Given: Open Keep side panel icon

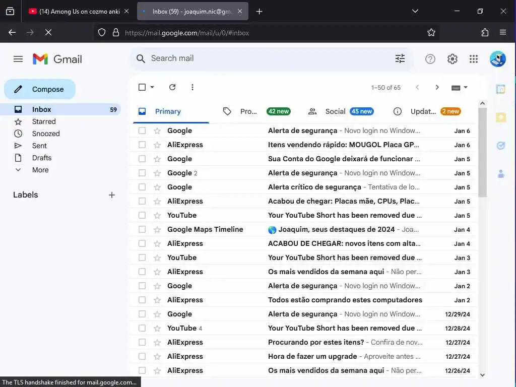Looking at the screenshot, I should [500, 117].
